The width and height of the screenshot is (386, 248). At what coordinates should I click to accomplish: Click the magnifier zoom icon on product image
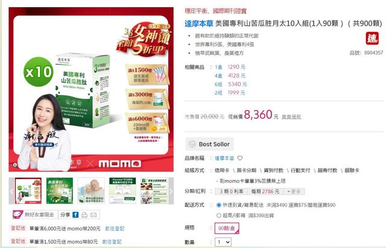pos(14,165)
